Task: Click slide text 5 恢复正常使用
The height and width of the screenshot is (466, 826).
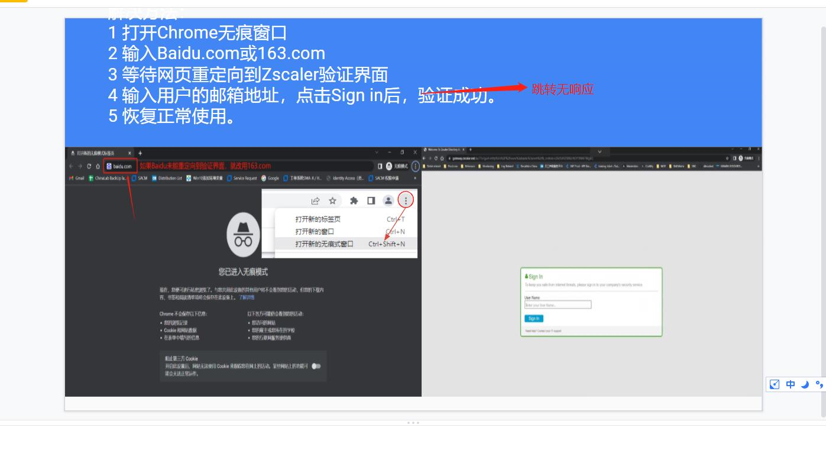Action: click(173, 116)
